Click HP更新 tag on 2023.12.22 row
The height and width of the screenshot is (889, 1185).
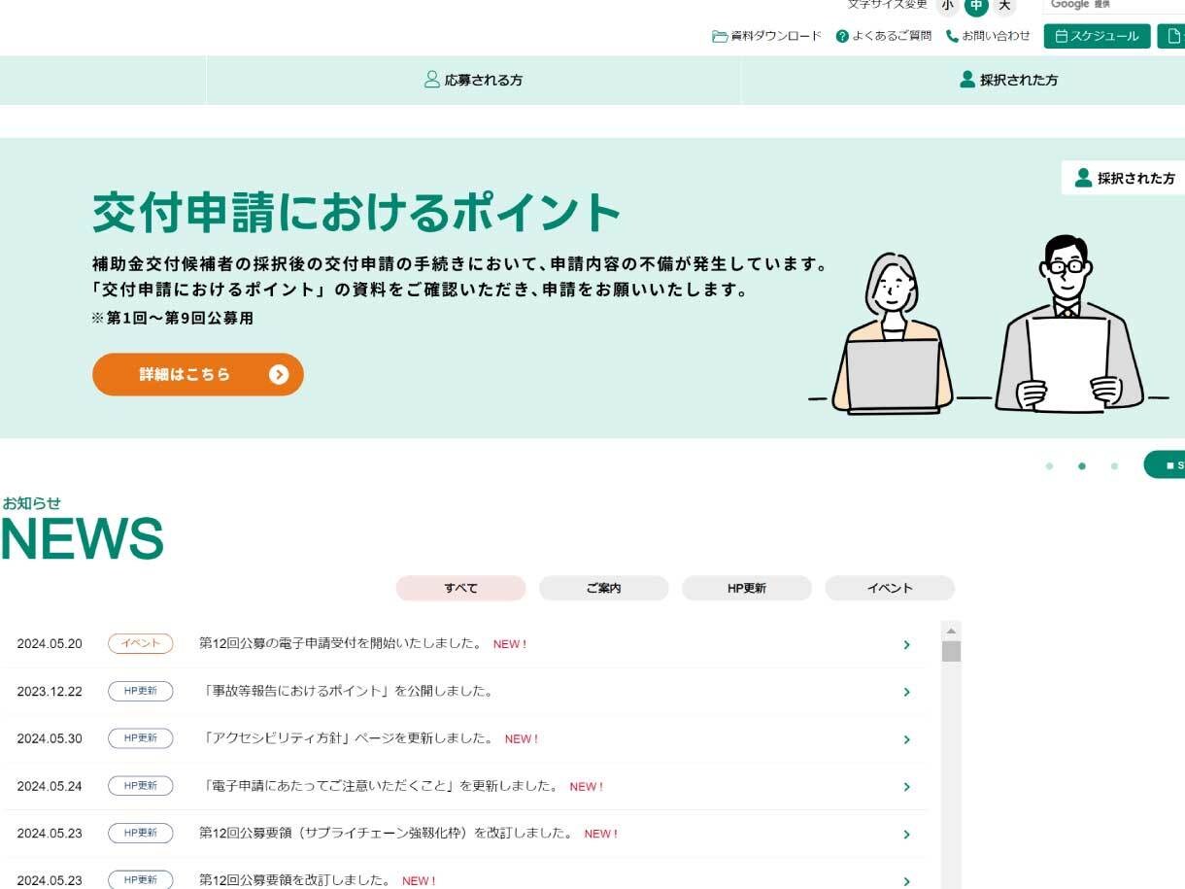[x=140, y=691]
